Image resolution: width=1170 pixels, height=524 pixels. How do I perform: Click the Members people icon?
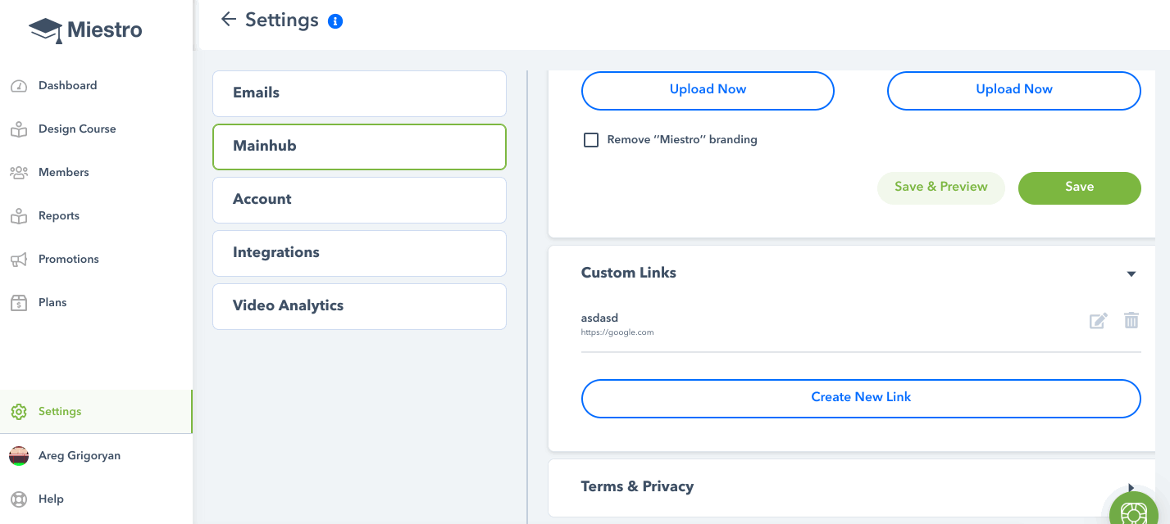19,173
